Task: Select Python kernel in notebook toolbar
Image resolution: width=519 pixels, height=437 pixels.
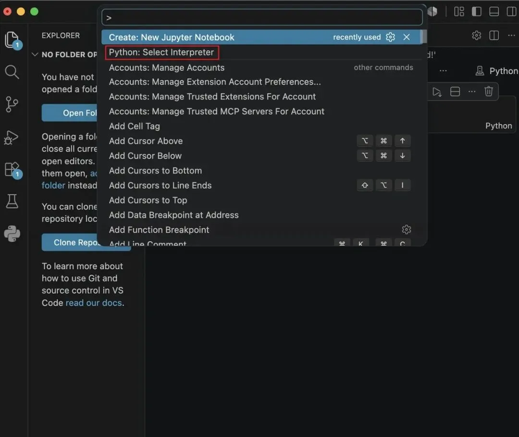Action: (x=496, y=71)
